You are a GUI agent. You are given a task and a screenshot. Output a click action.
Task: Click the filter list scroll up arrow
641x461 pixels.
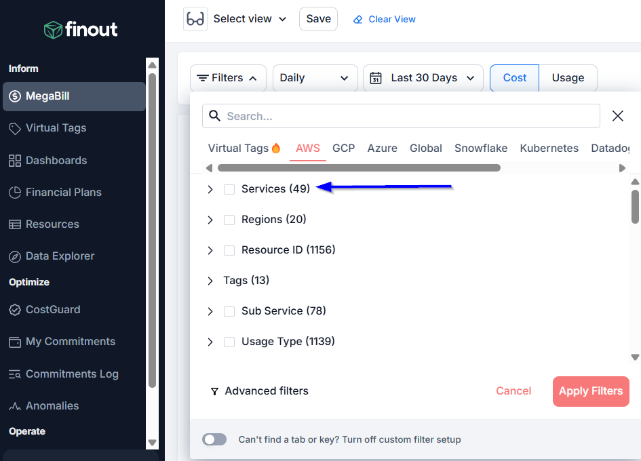click(x=635, y=182)
